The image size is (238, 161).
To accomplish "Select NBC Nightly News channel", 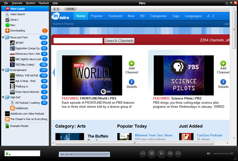I will [x=25, y=59].
